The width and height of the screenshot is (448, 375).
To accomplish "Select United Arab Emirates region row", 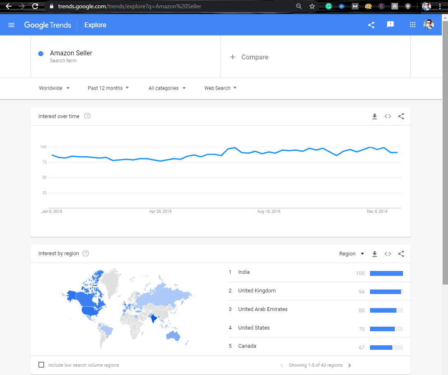I will pos(320,310).
